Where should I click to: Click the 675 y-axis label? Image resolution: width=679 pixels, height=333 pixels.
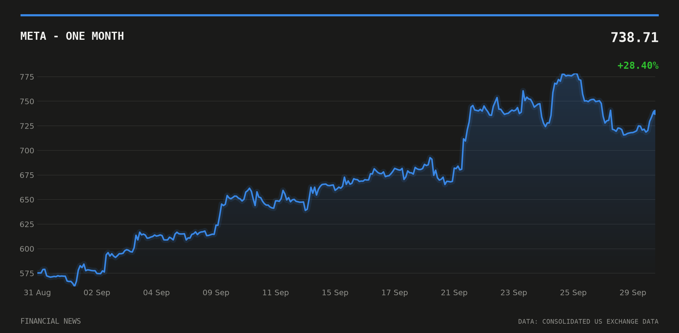click(x=27, y=175)
